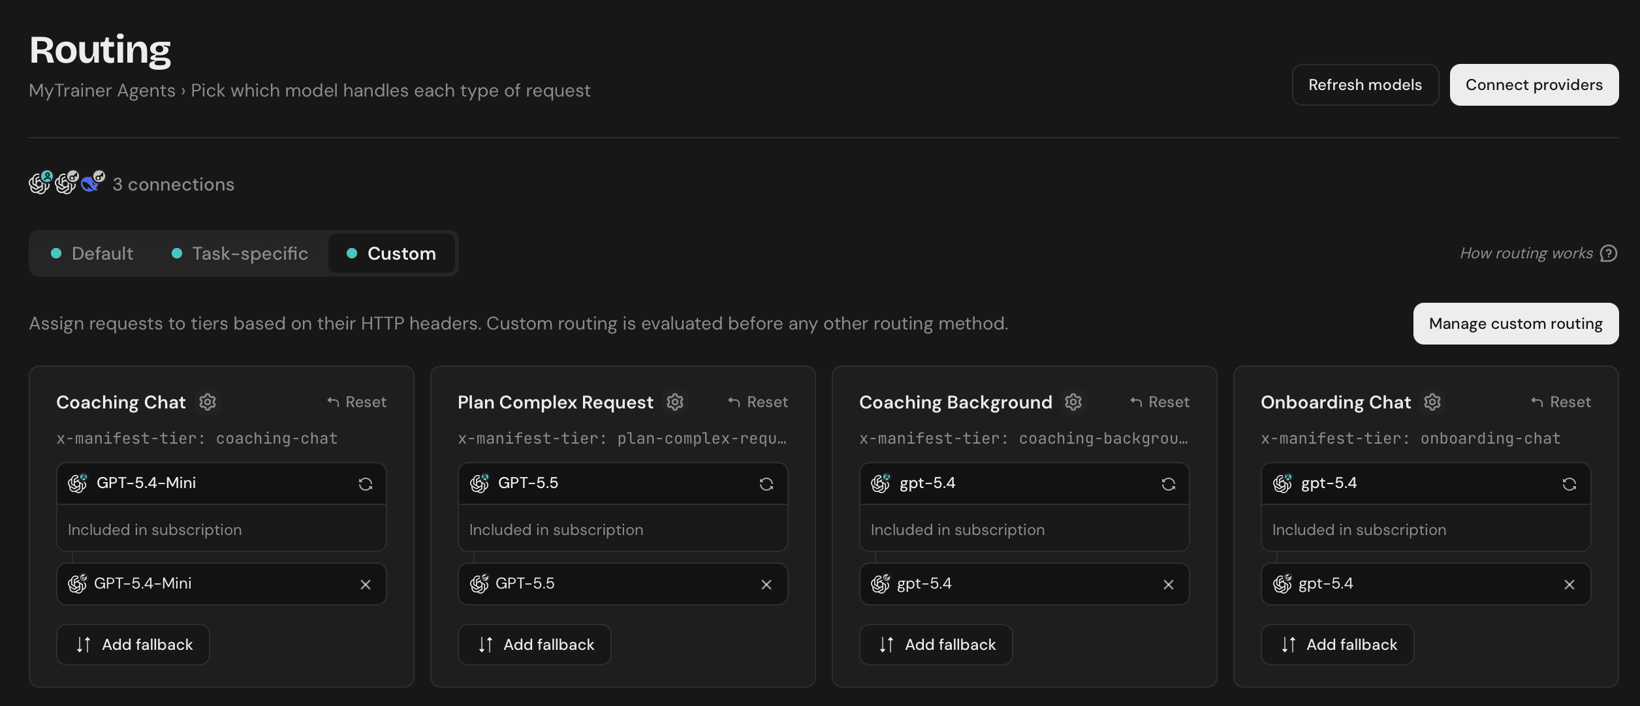Remove gpt-5.4 fallback from Coaching Background
The image size is (1640, 706).
[x=1169, y=585]
